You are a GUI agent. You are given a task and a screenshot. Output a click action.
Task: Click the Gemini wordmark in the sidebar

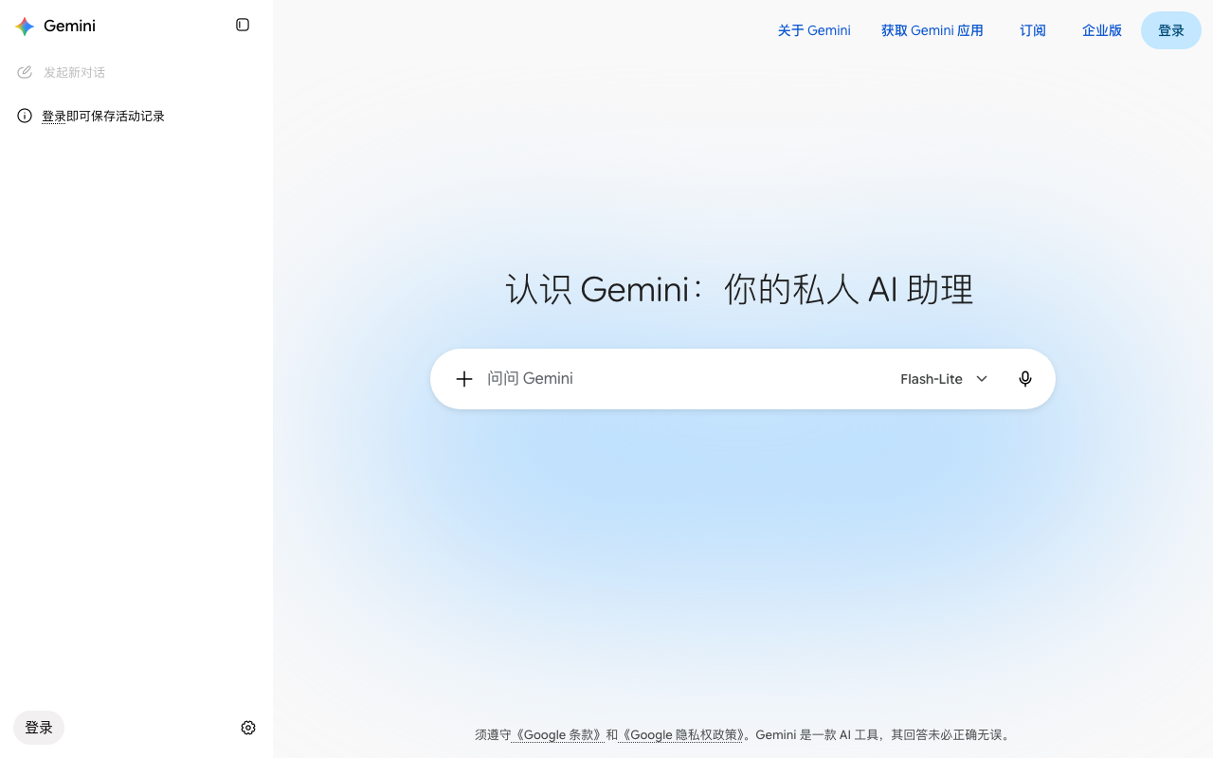[69, 26]
